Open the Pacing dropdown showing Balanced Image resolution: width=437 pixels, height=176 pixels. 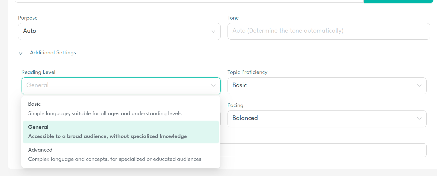click(322, 119)
